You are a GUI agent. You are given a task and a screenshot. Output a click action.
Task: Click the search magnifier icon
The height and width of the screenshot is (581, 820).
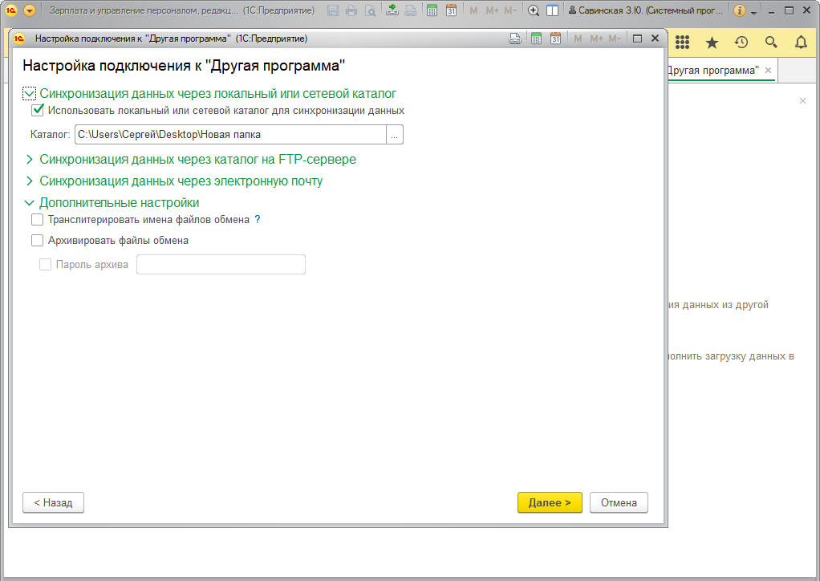pyautogui.click(x=771, y=43)
